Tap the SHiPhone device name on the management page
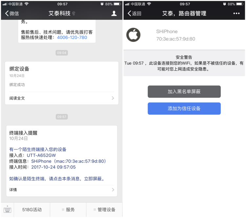The image size is (246, 218). click(167, 31)
